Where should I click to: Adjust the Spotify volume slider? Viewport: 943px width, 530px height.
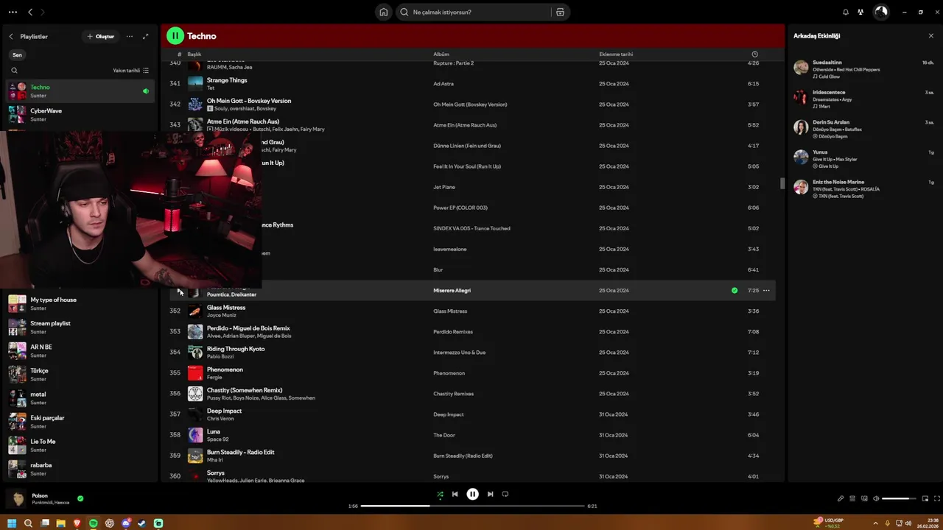[x=900, y=498]
